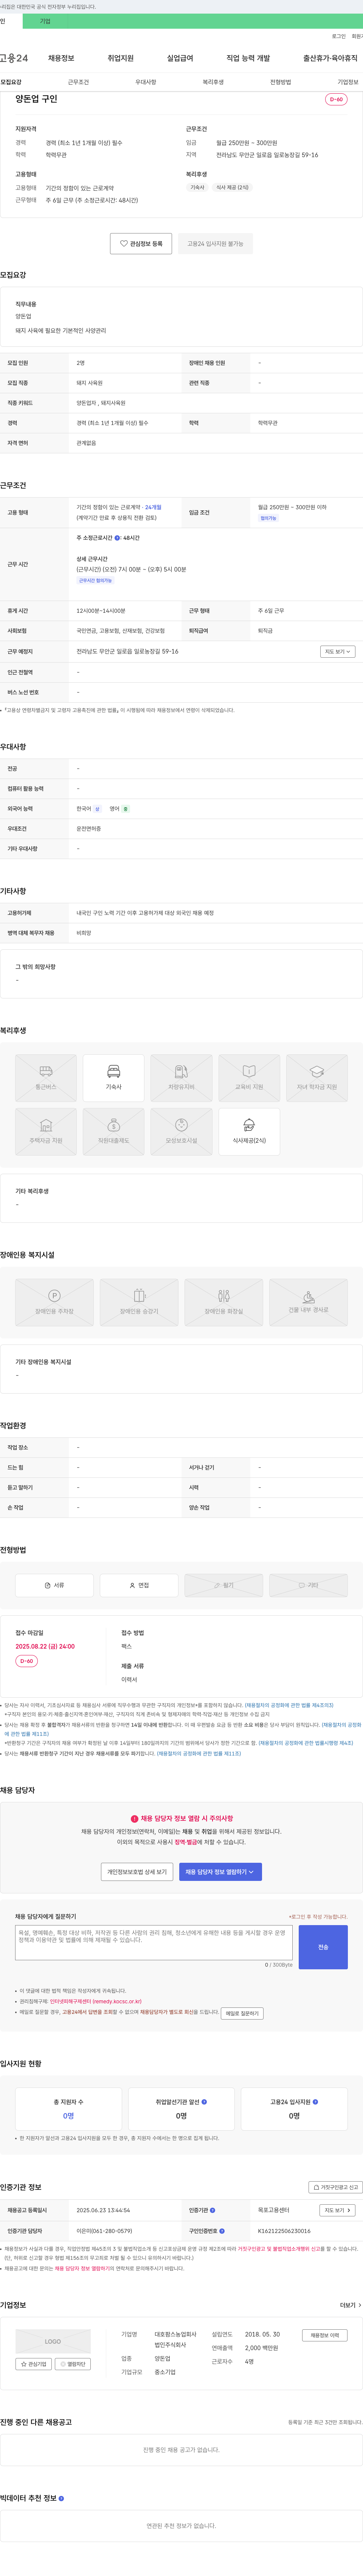Select the 식사제공(2식) benefit icon

click(x=249, y=1132)
